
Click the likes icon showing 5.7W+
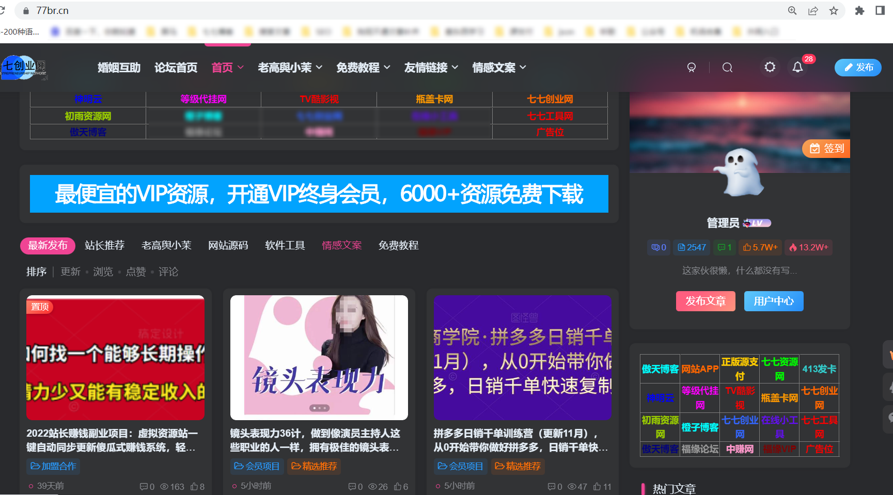coord(760,247)
